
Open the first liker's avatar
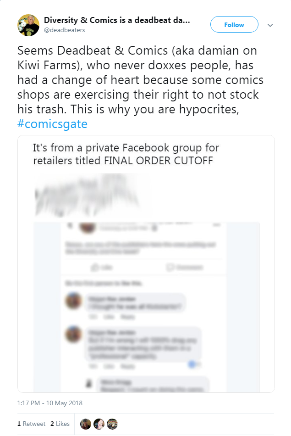click(x=86, y=424)
